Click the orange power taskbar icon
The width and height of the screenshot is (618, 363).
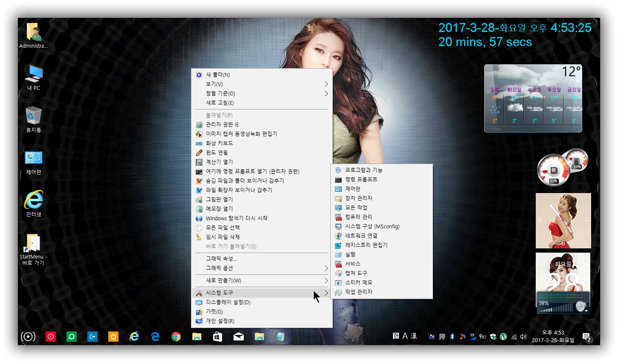113,337
